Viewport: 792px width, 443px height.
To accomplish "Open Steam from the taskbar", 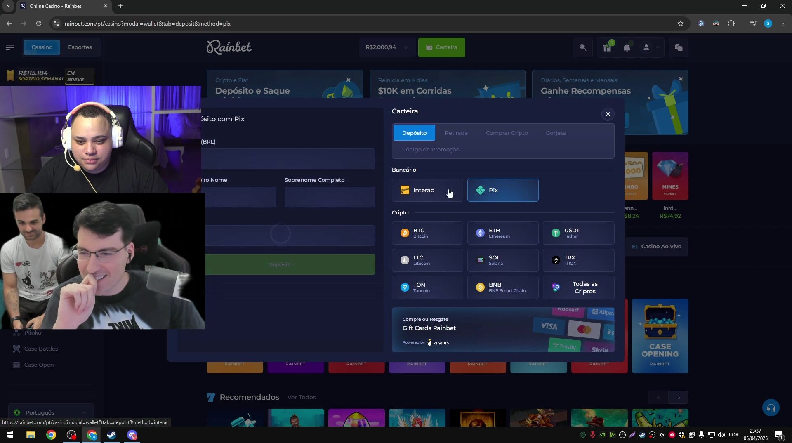I will tap(112, 435).
